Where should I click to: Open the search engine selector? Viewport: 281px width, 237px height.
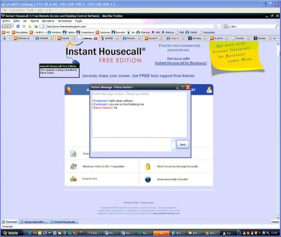(227, 26)
